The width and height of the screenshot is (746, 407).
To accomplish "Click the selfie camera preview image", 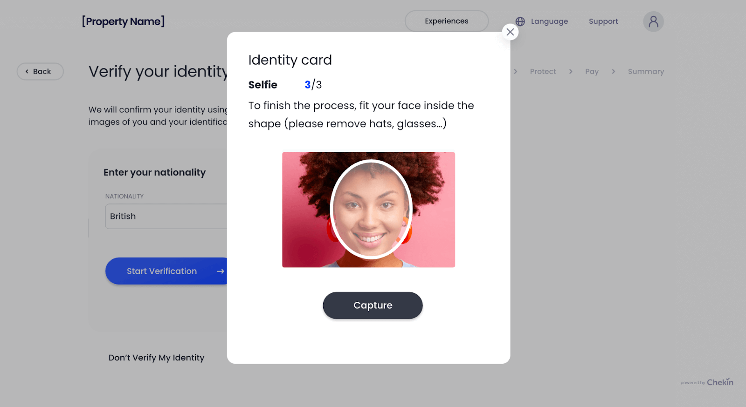I will pos(368,210).
